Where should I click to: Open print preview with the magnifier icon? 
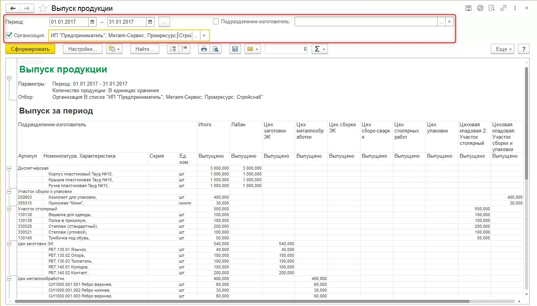(215, 49)
